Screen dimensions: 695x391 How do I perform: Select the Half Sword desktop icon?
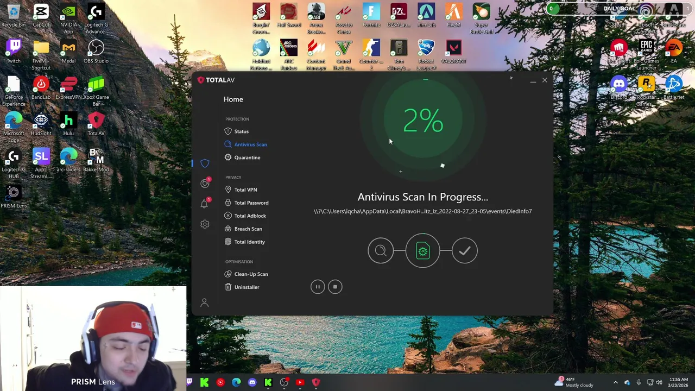click(x=289, y=16)
